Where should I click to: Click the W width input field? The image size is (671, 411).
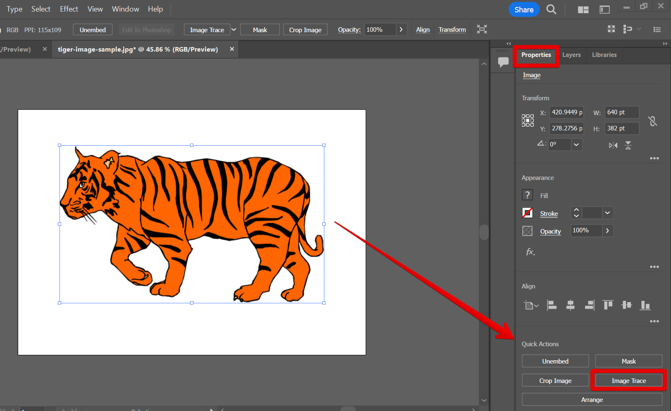(621, 112)
